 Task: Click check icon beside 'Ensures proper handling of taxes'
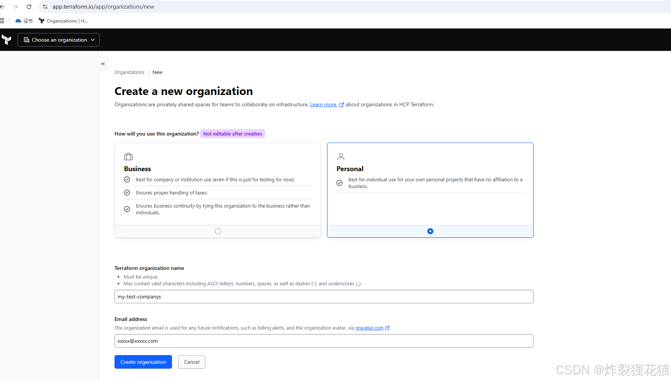tap(127, 193)
